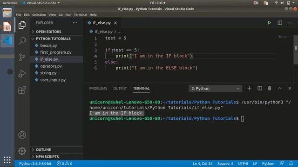Open the Terminal menu

click(81, 15)
